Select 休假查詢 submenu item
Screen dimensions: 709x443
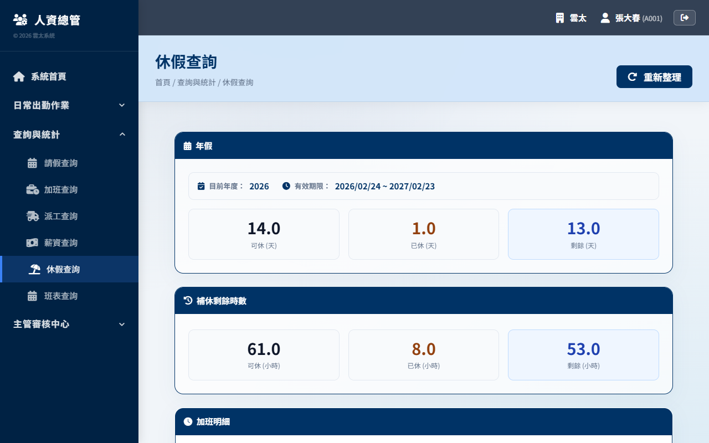[x=69, y=269]
